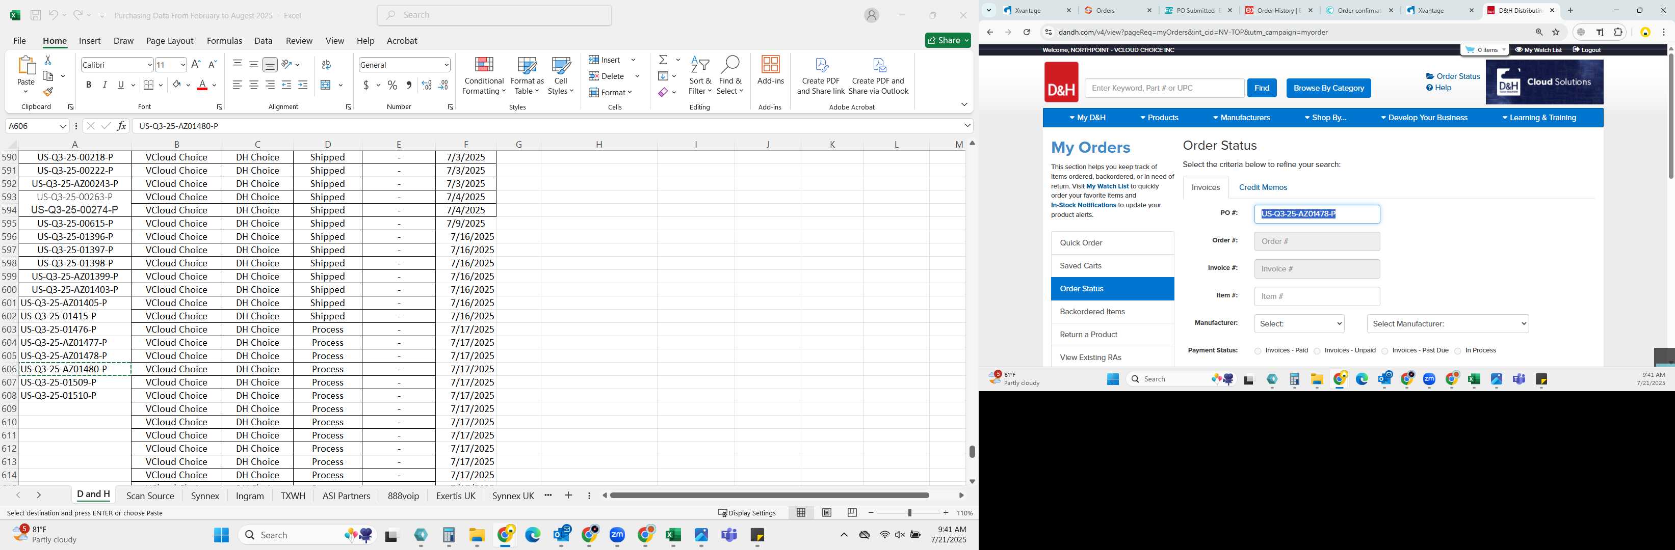Click the Logout link
This screenshot has height=550, width=1675.
[1586, 50]
